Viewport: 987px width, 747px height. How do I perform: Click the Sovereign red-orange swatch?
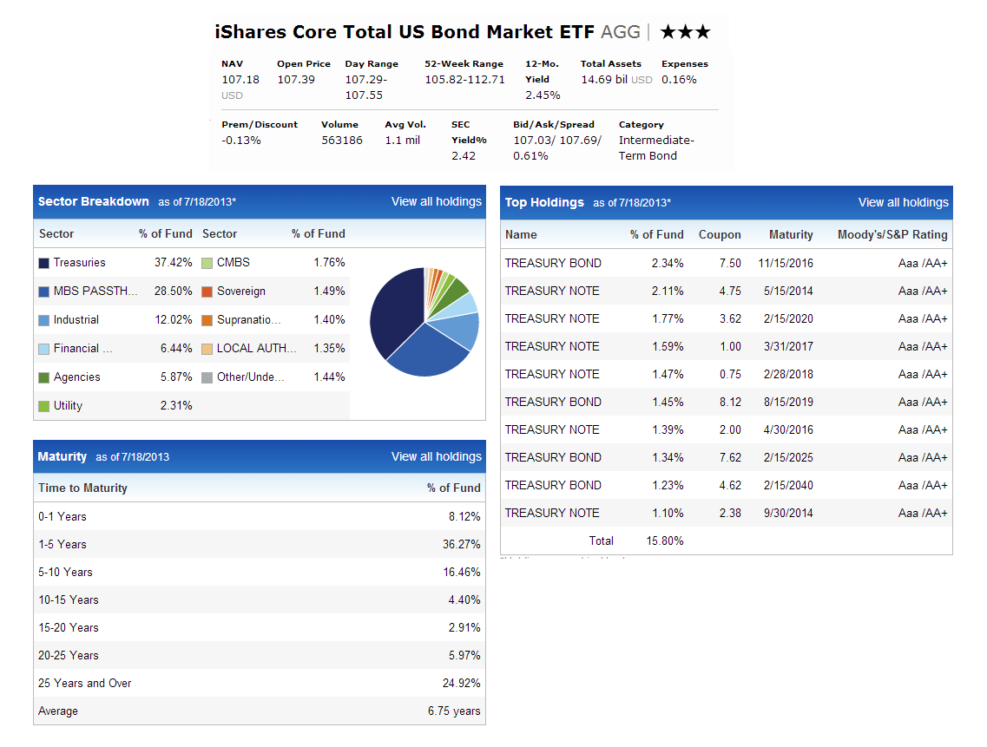(207, 292)
